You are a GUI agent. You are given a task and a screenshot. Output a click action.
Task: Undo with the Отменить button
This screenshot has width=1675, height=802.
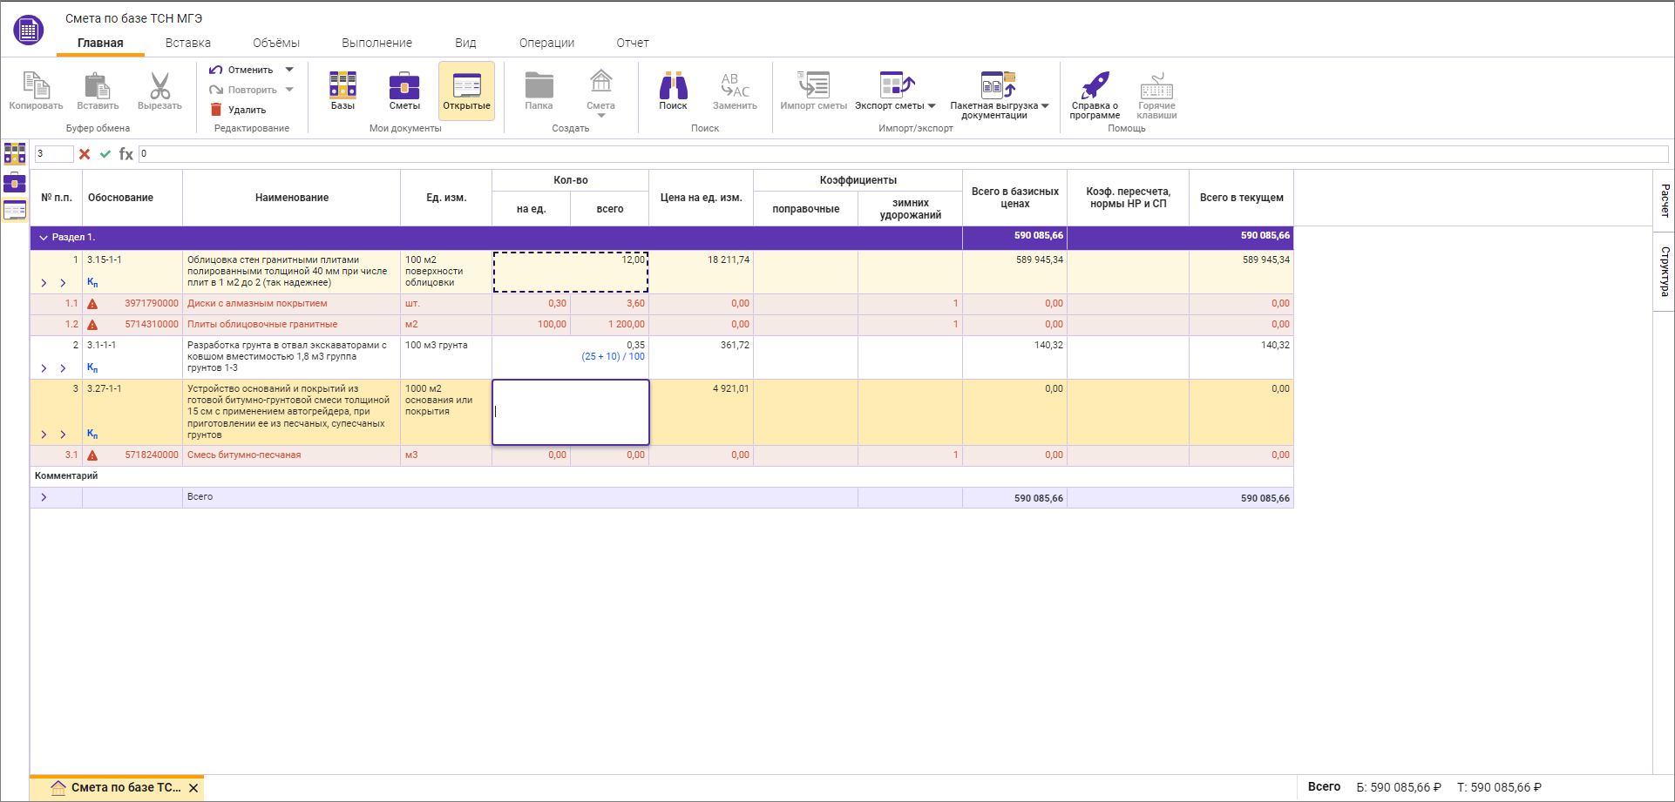click(x=241, y=70)
